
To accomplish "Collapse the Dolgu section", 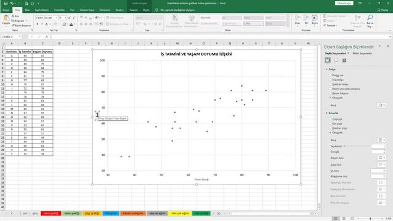I will pyautogui.click(x=327, y=69).
